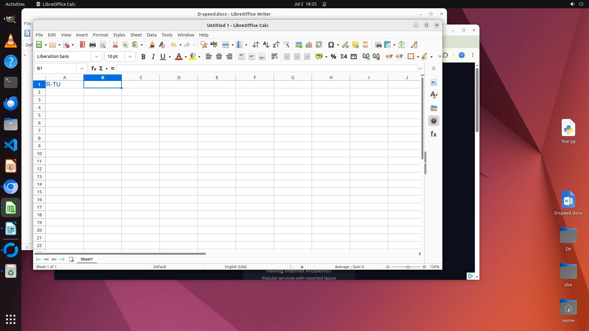Expand the font name dropdown

coord(97,56)
